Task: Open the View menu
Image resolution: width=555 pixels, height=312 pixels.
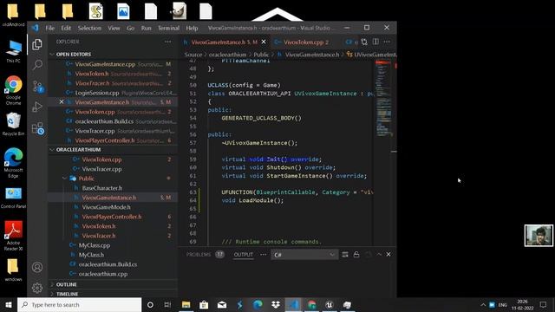Action: [114, 28]
